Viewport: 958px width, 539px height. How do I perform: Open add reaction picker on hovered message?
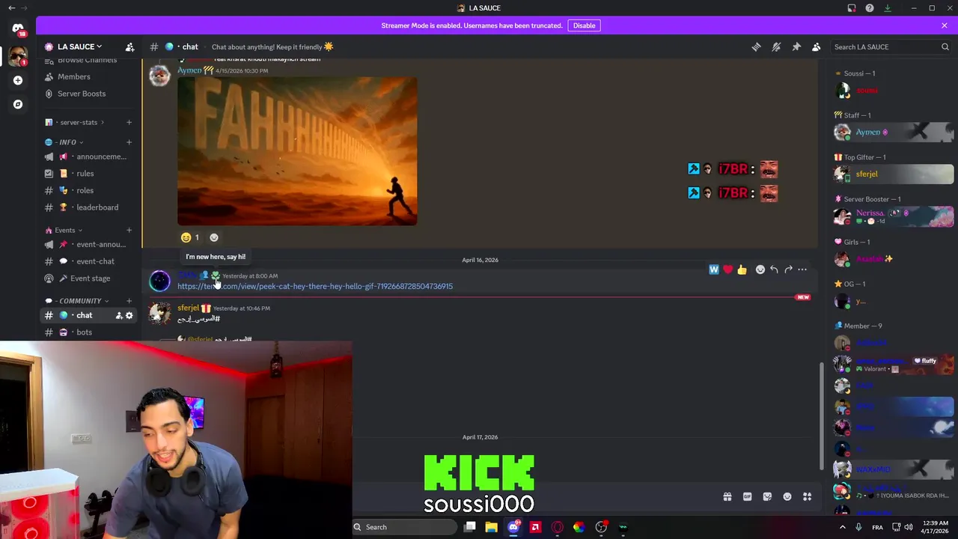[x=760, y=269]
